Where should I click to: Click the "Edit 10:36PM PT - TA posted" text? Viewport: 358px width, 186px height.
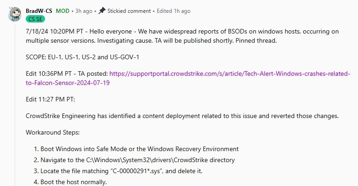(x=67, y=73)
